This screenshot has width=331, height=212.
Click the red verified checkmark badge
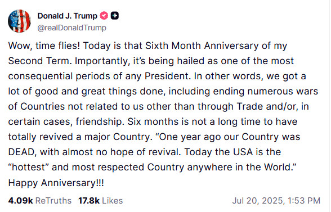click(x=104, y=16)
